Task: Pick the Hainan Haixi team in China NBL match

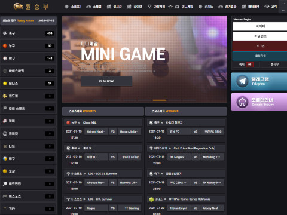Action: click(x=96, y=131)
